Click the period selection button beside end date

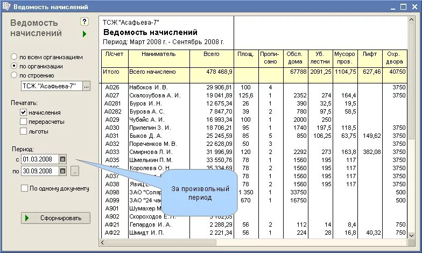click(x=75, y=171)
